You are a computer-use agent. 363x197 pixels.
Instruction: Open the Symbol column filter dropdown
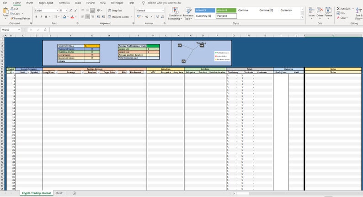click(x=41, y=72)
